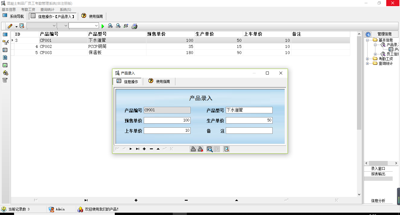Image resolution: width=400 pixels, height=215 pixels.
Task: Click the empty 备注 input field
Action: 249,131
